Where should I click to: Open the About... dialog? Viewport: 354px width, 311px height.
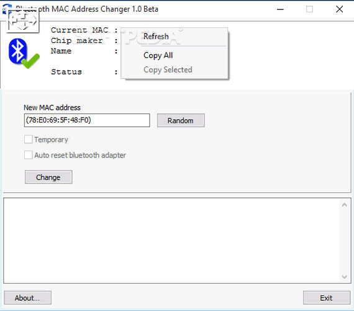pos(27,298)
